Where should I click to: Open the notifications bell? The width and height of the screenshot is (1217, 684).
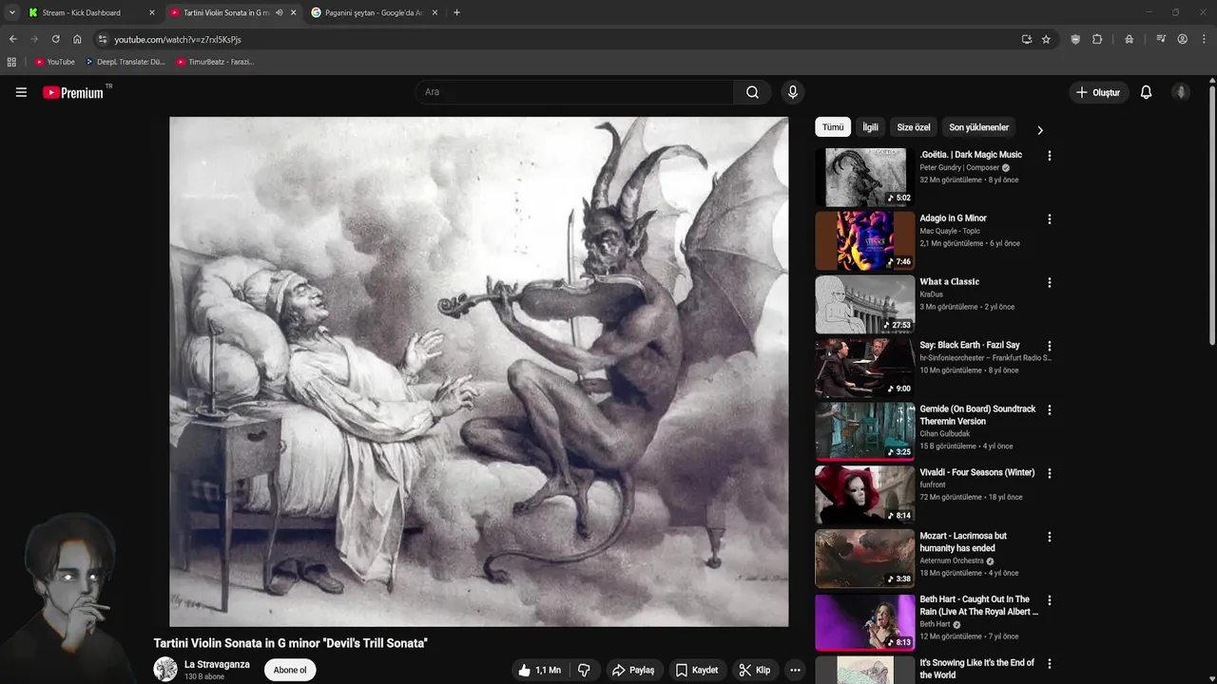click(x=1146, y=92)
